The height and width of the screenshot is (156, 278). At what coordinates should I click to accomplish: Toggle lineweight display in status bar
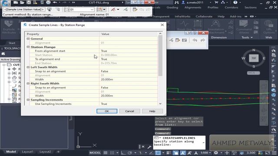click(x=169, y=153)
